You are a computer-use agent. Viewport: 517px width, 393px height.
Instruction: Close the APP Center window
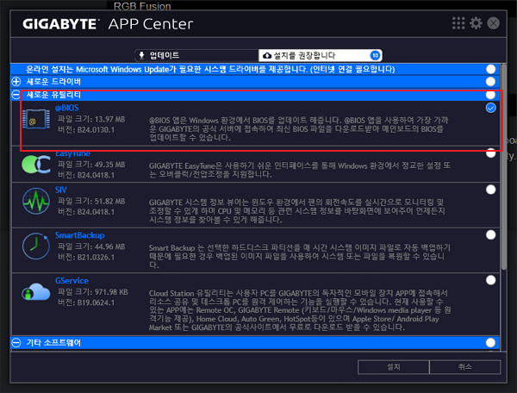(493, 23)
